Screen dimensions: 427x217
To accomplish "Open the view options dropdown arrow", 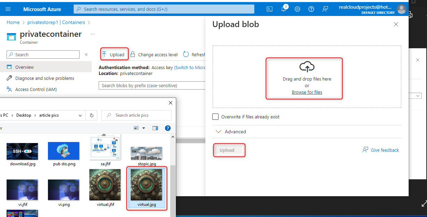I will tap(144, 128).
